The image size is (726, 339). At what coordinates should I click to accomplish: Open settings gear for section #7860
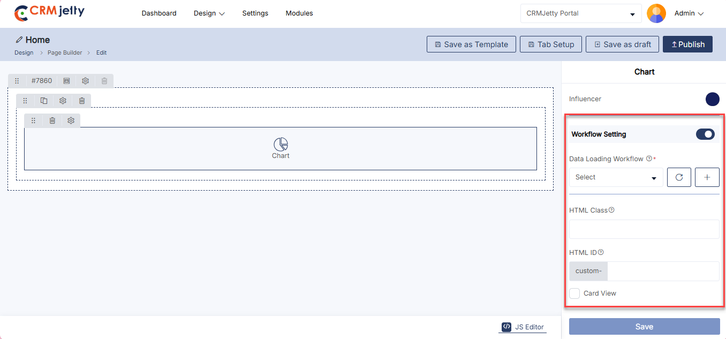[85, 81]
